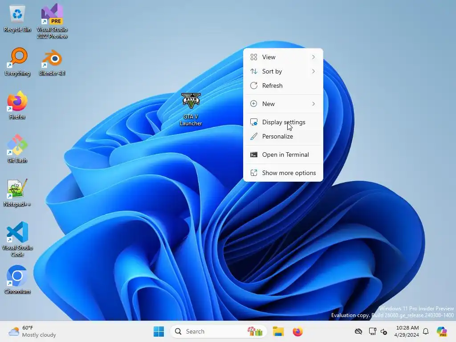The width and height of the screenshot is (456, 342).
Task: Select the GTA V Launcher icon
Action: coord(191,110)
